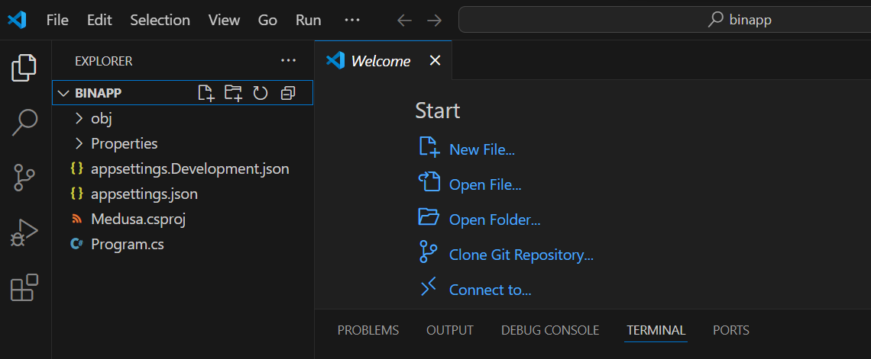Screen dimensions: 871x359
Task: Click the EXPLORER panel title
Action: (104, 61)
